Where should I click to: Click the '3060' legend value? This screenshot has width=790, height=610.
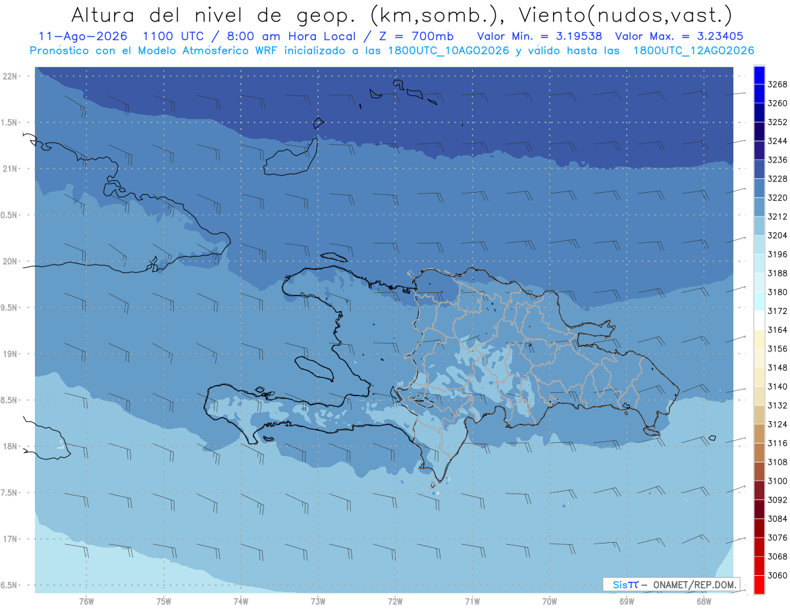point(777,575)
